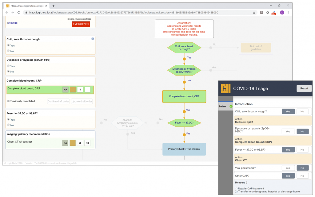Click the Report button

coord(304,88)
